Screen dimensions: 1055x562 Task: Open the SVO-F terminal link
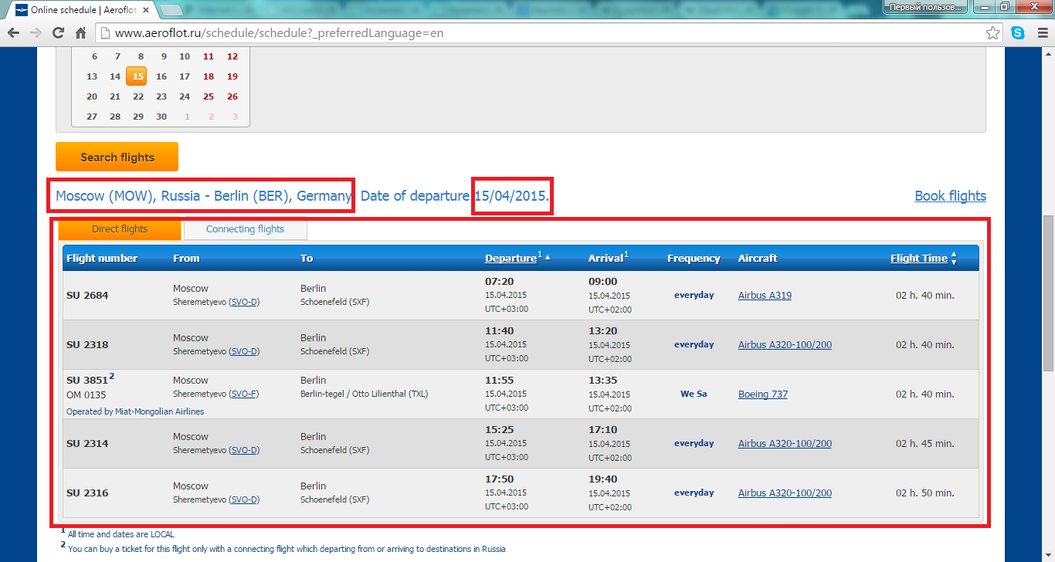[244, 394]
